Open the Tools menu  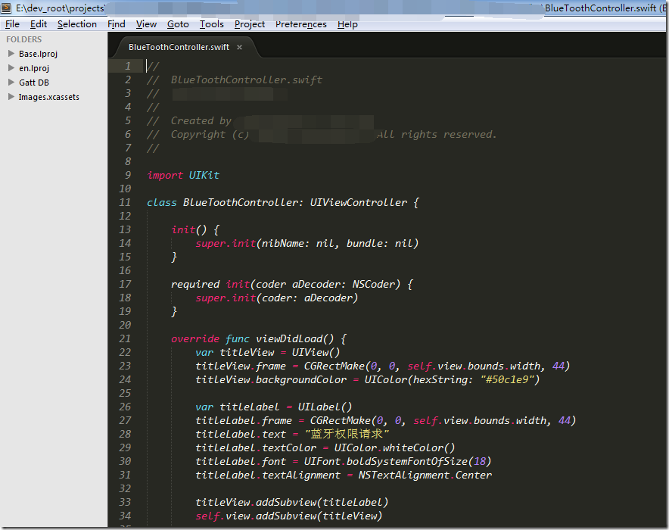pyautogui.click(x=212, y=24)
